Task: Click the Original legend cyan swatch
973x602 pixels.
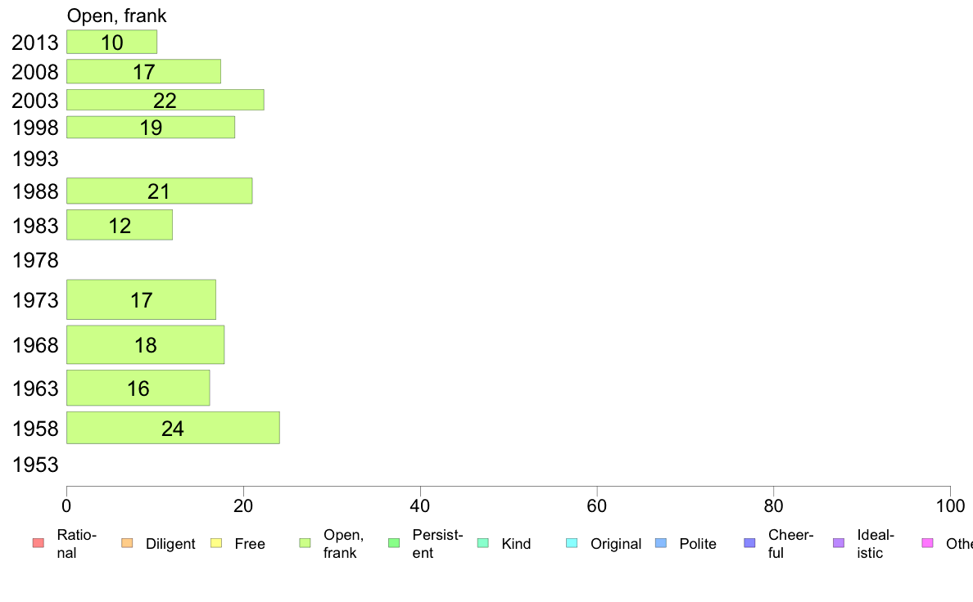Action: [x=572, y=543]
